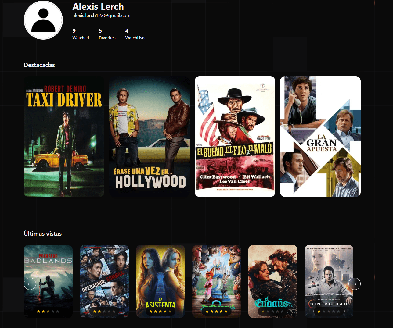Open the WatchLists count
The height and width of the screenshot is (328, 393).
[135, 34]
